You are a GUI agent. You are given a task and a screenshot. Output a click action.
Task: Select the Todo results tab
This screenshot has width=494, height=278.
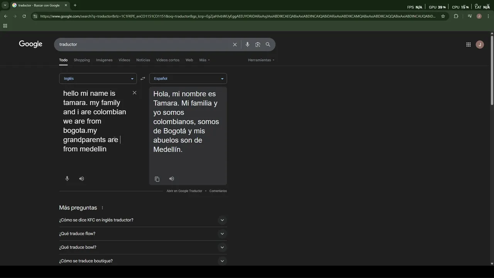pyautogui.click(x=63, y=60)
